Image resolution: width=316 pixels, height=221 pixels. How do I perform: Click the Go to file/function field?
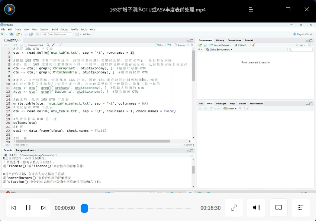[x=57, y=34]
